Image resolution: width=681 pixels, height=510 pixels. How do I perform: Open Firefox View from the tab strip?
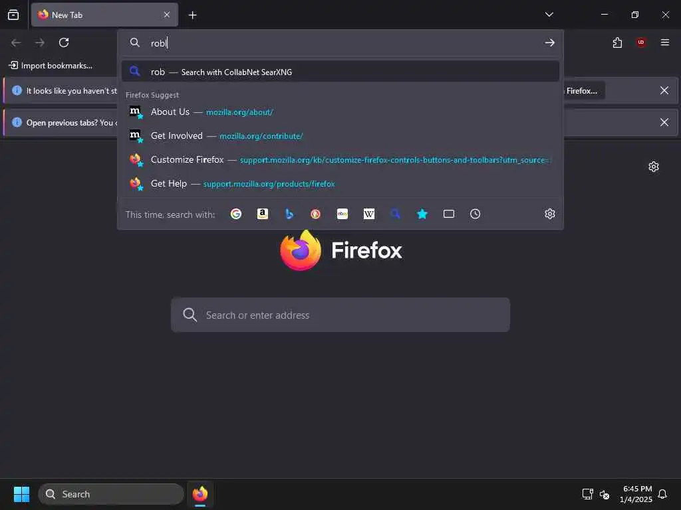(13, 15)
